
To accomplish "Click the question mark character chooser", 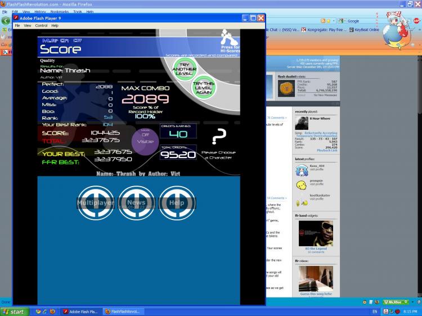I will click(x=219, y=136).
